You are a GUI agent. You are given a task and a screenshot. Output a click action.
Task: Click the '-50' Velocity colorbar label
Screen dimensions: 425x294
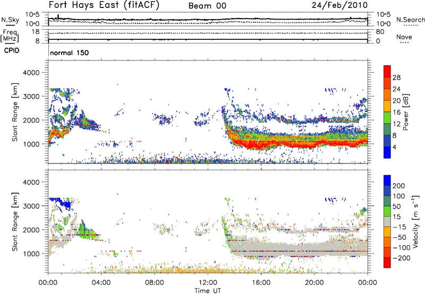coord(401,237)
